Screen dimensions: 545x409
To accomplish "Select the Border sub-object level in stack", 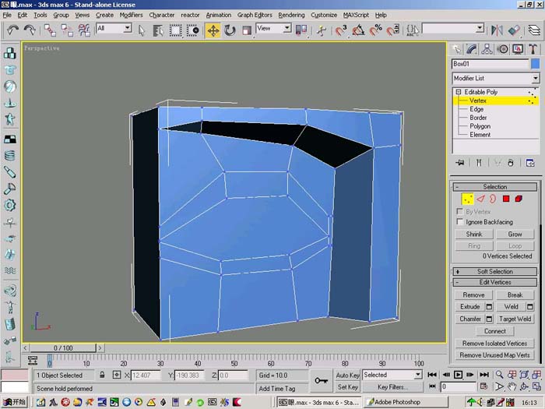I will [x=478, y=118].
